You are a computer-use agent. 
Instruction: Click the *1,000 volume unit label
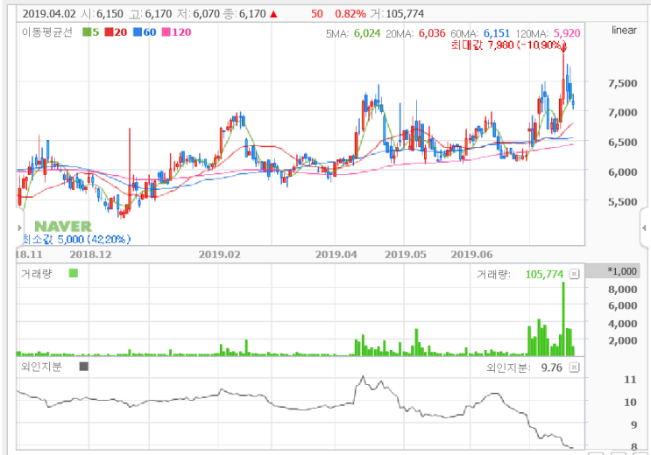622,271
